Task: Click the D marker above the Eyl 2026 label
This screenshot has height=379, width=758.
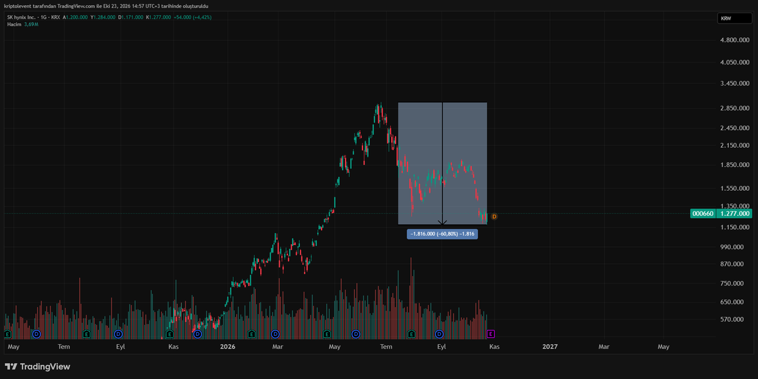Action: tap(439, 334)
